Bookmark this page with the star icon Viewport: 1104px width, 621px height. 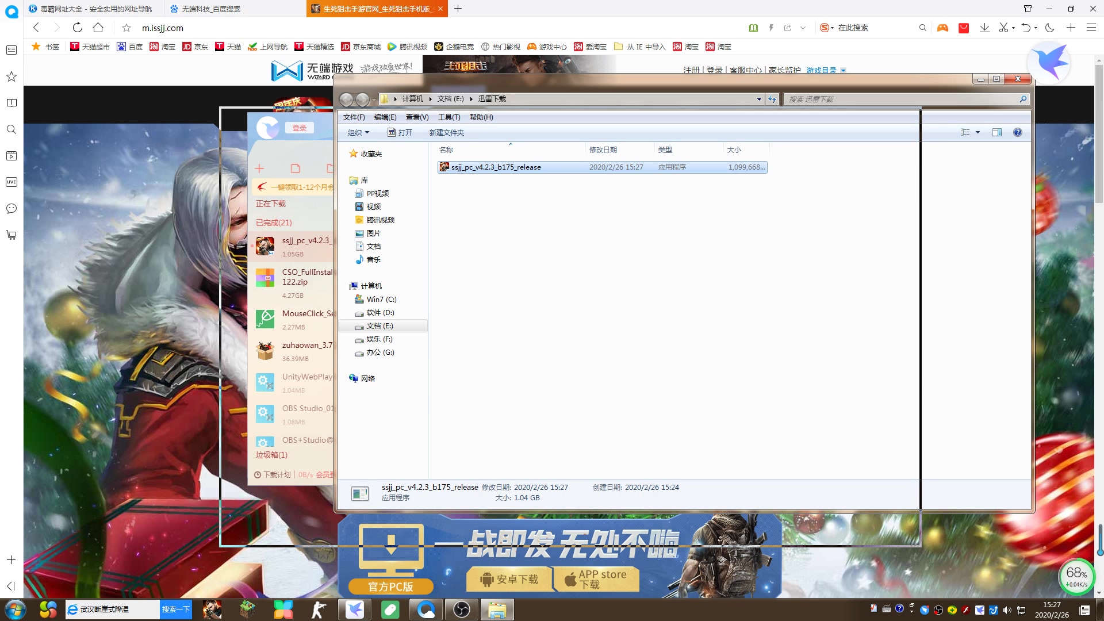[x=126, y=28]
